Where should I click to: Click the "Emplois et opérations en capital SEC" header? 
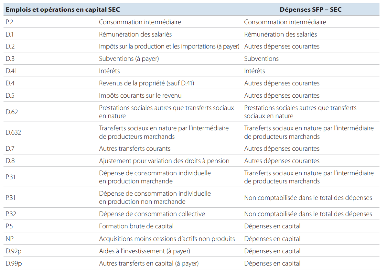pos(63,10)
